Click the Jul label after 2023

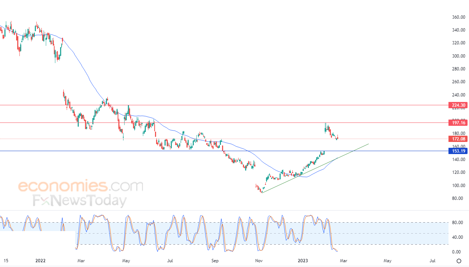[432, 261]
